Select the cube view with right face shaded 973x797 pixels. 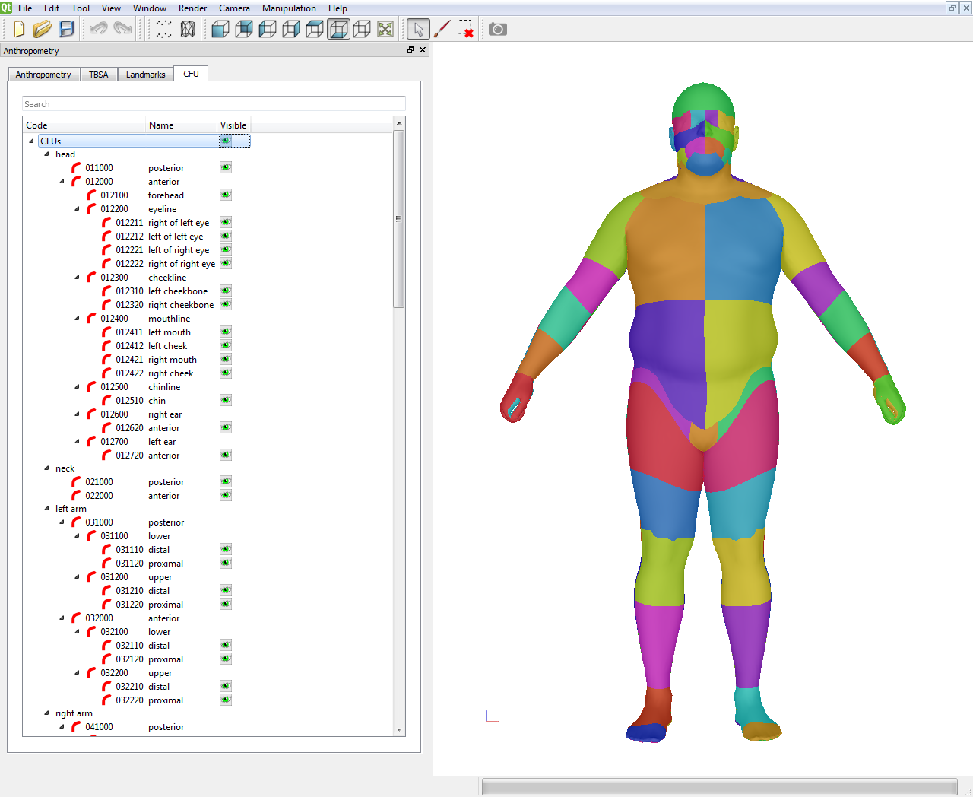click(291, 29)
